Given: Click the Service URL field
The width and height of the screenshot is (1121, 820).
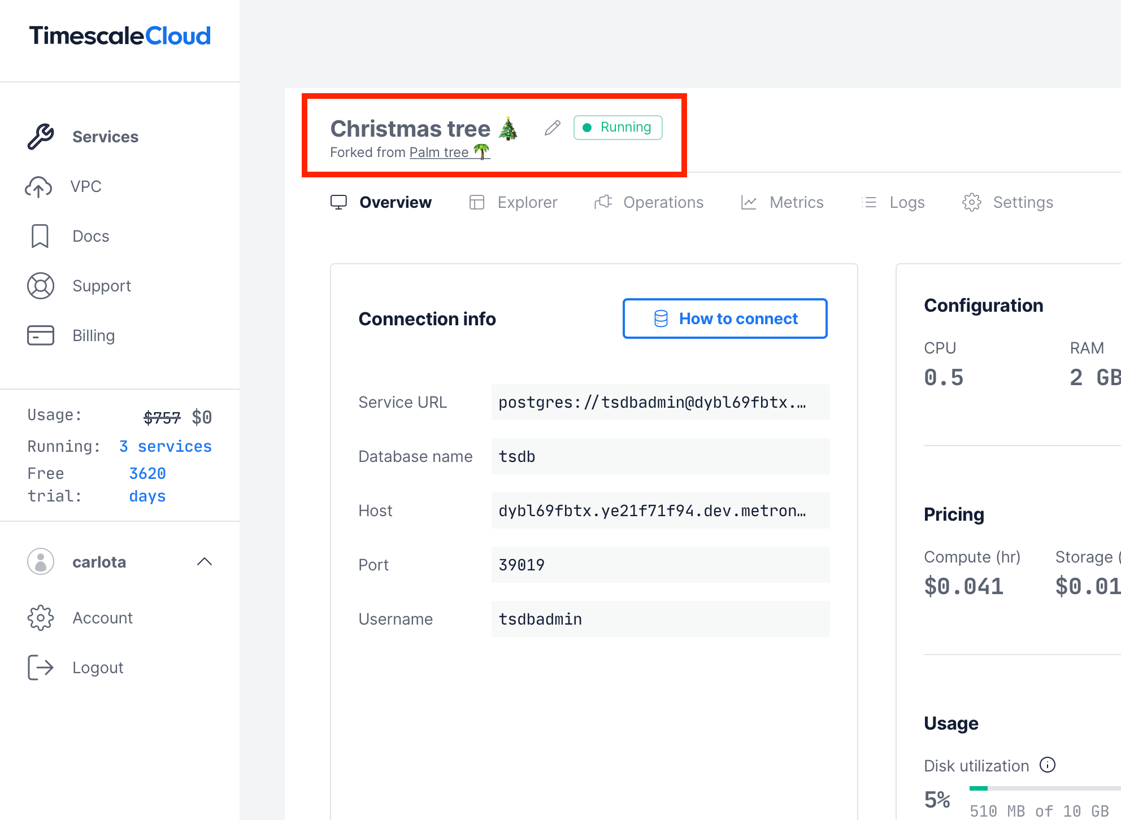Looking at the screenshot, I should pyautogui.click(x=660, y=402).
